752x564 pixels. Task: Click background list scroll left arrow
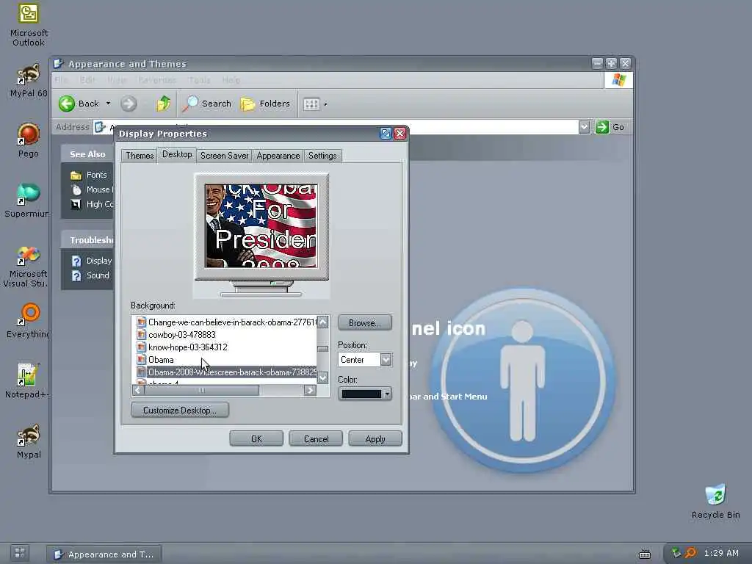pos(138,391)
